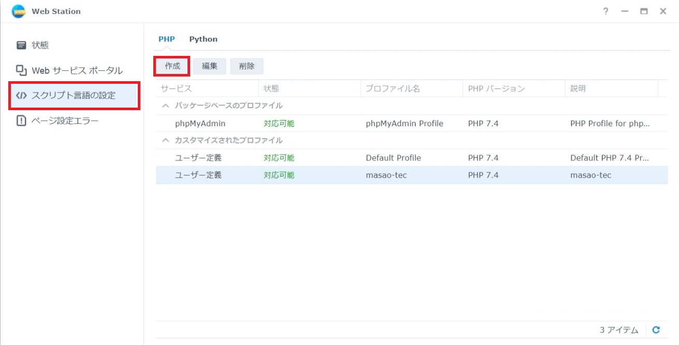Select the PHP tab

[166, 39]
